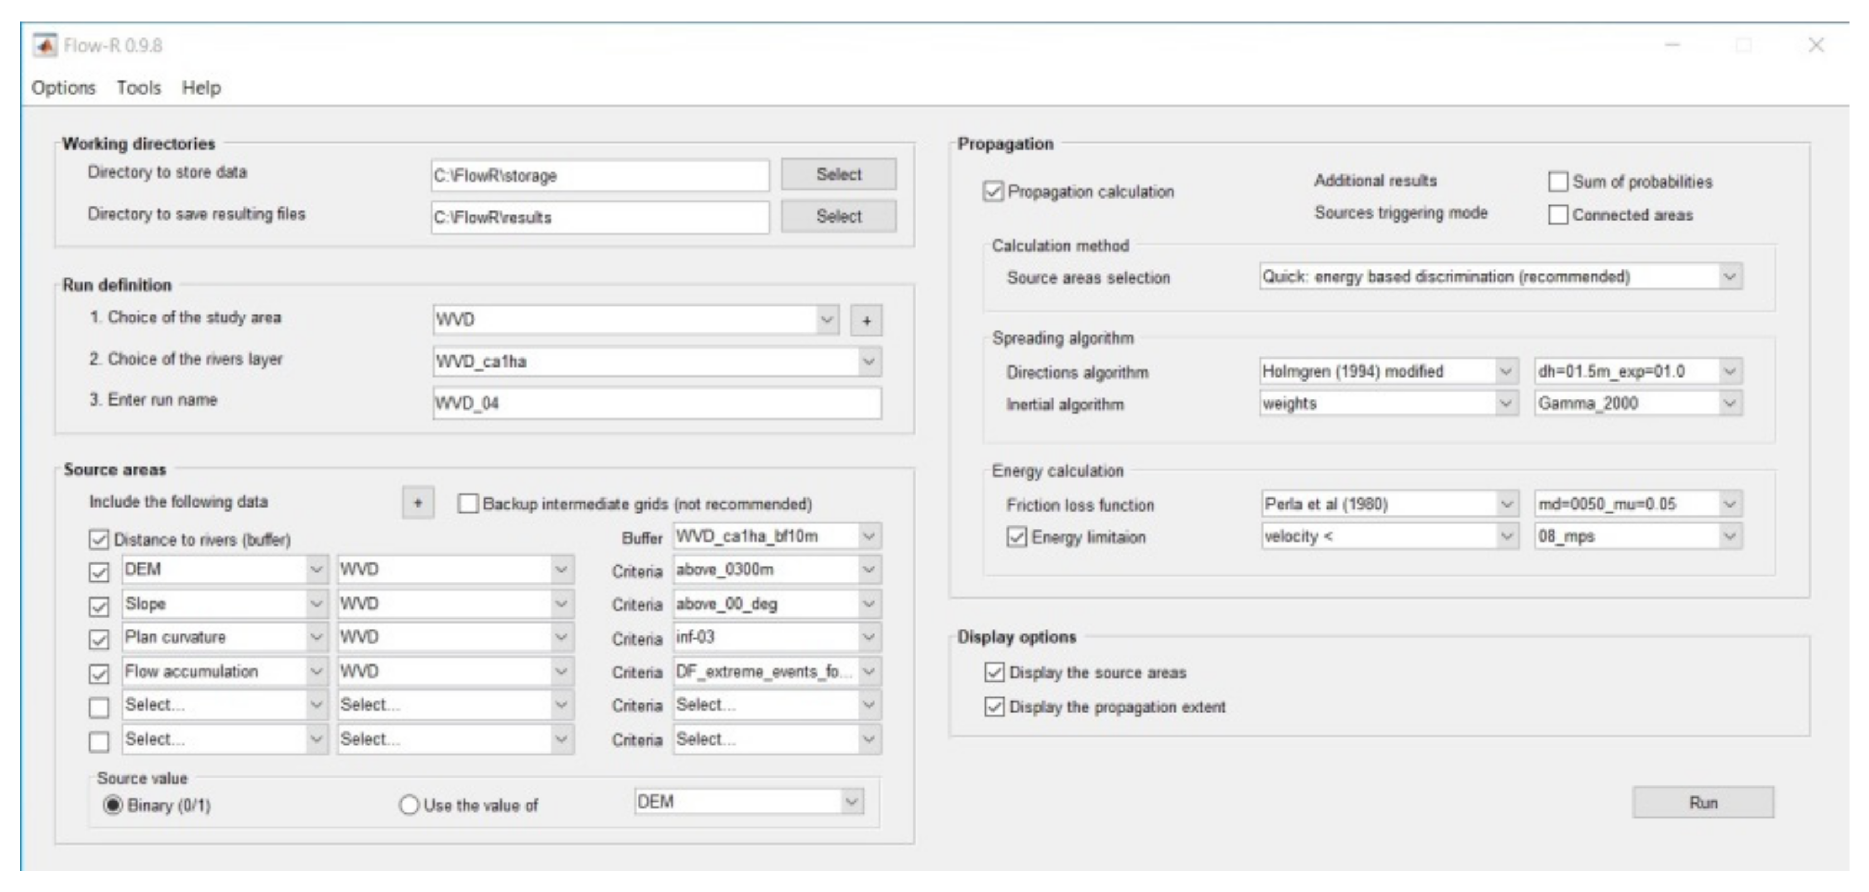The height and width of the screenshot is (892, 1869).
Task: Close the Flow-R window
Action: coord(1816,46)
